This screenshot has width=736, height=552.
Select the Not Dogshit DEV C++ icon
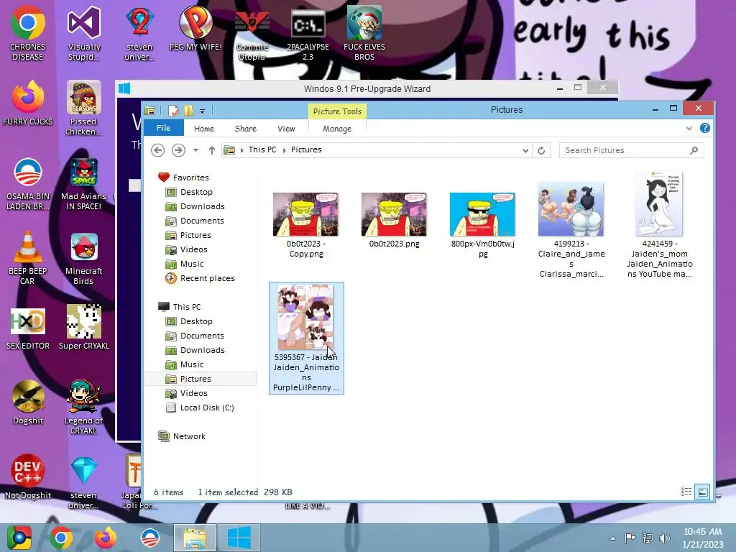28,477
